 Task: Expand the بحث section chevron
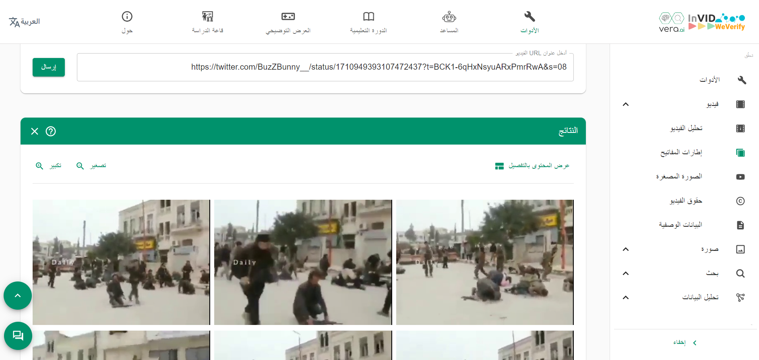[x=626, y=273]
